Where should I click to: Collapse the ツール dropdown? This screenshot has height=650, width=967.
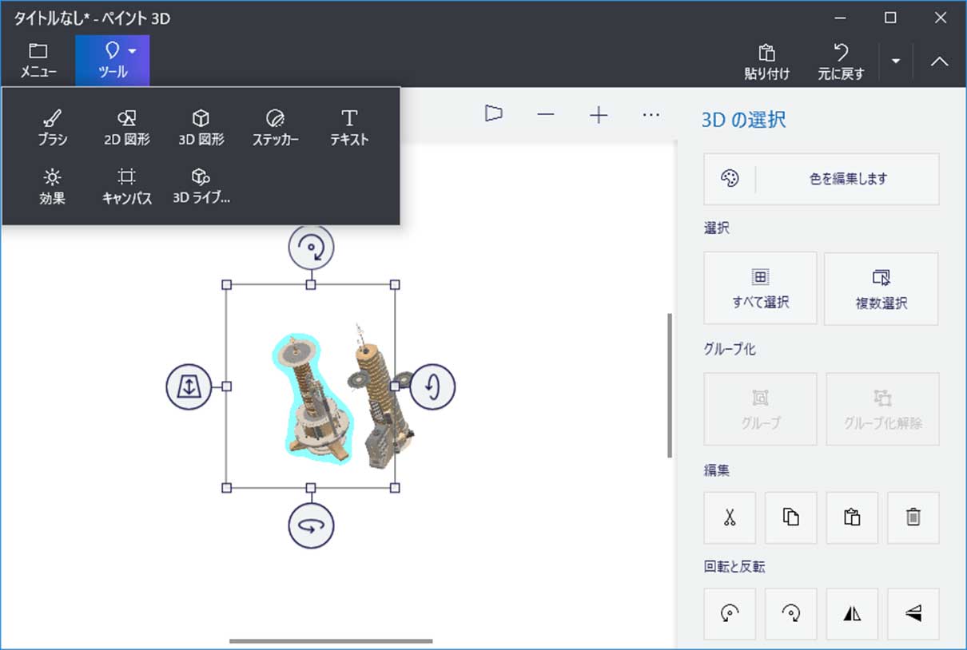point(113,61)
